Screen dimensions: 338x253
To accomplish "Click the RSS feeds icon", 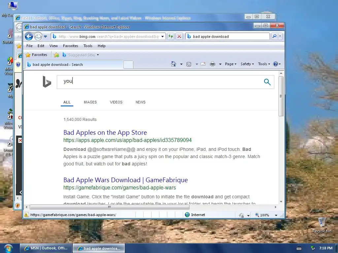I will coord(189,64).
